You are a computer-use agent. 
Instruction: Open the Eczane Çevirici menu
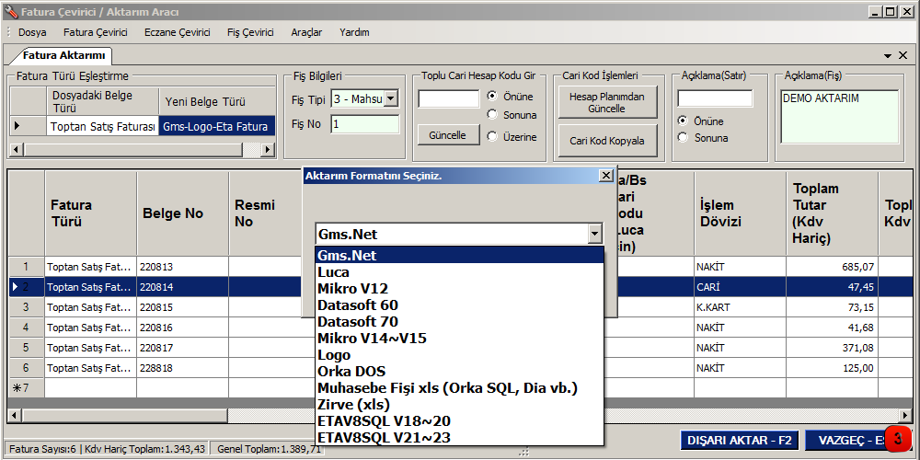(x=178, y=32)
